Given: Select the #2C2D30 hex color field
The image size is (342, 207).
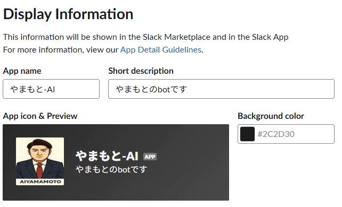Looking at the screenshot, I should tap(286, 134).
